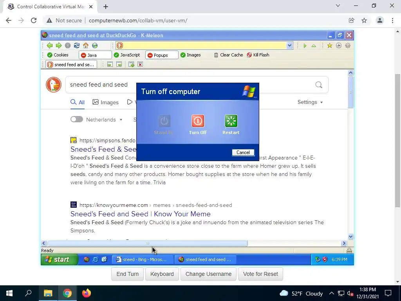Switch to previous tab icon
This screenshot has height=301, width=401.
point(110,65)
